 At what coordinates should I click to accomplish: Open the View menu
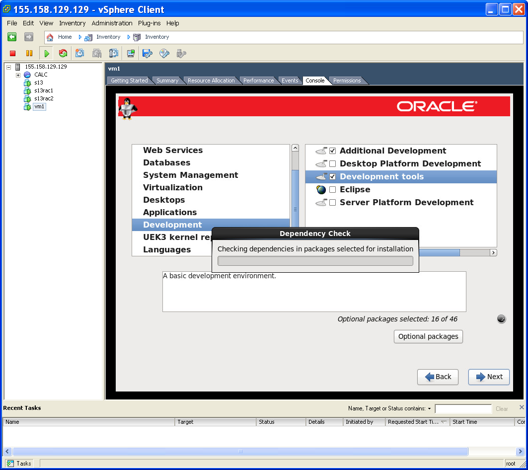click(x=46, y=23)
